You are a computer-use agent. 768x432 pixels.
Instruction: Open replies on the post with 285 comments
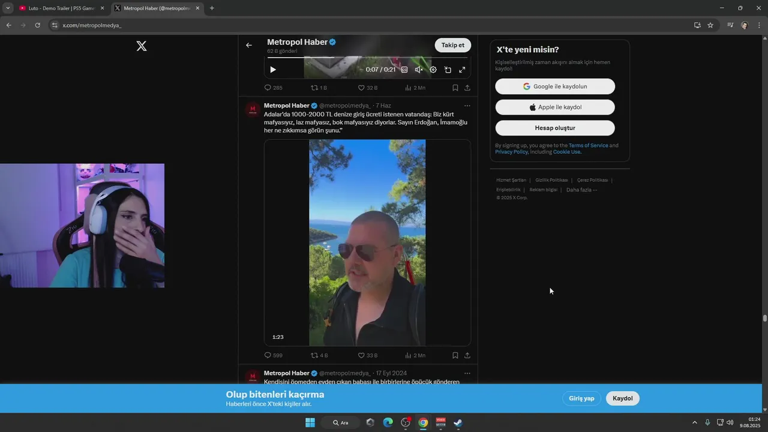[x=274, y=88]
